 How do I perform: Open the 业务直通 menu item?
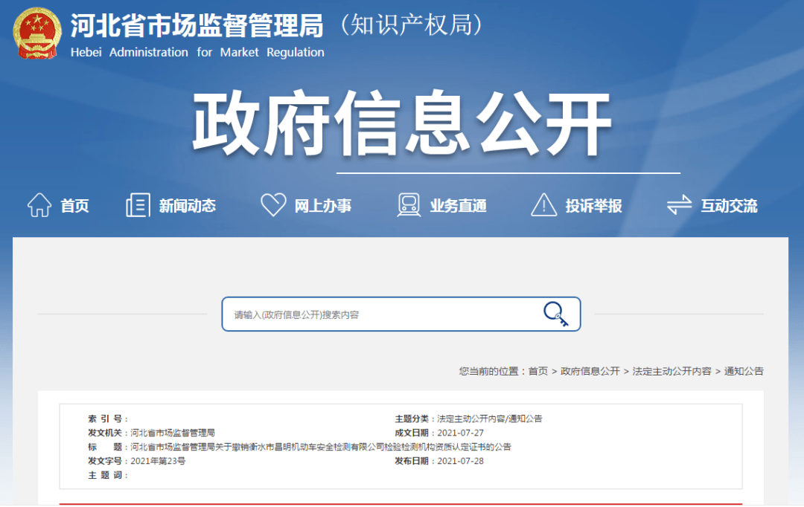(x=459, y=206)
